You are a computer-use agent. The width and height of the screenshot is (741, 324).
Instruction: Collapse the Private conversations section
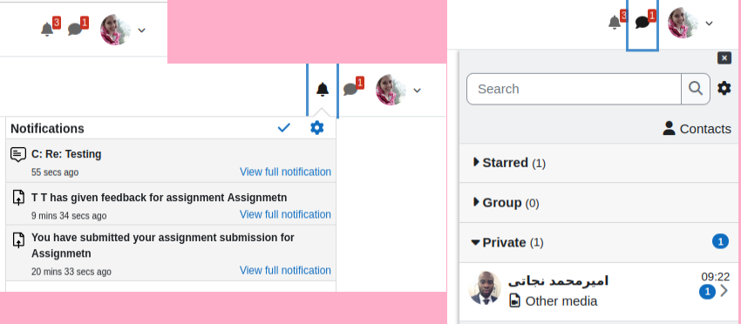point(508,243)
